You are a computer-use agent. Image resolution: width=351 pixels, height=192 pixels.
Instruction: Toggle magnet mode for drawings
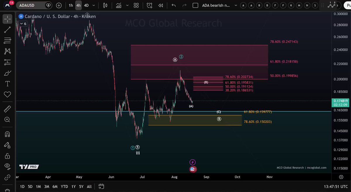7,134
